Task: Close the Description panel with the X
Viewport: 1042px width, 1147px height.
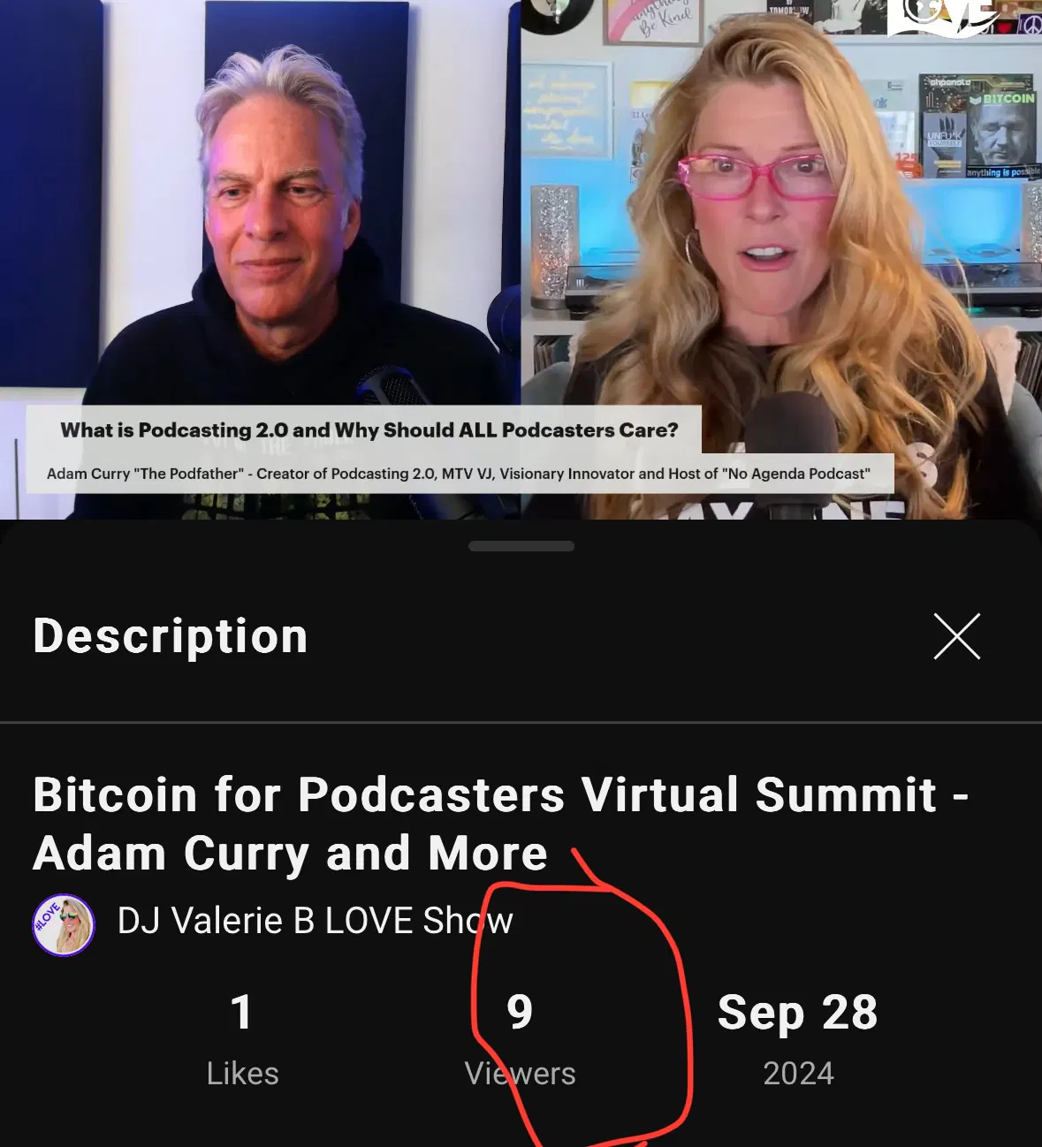Action: pos(956,636)
